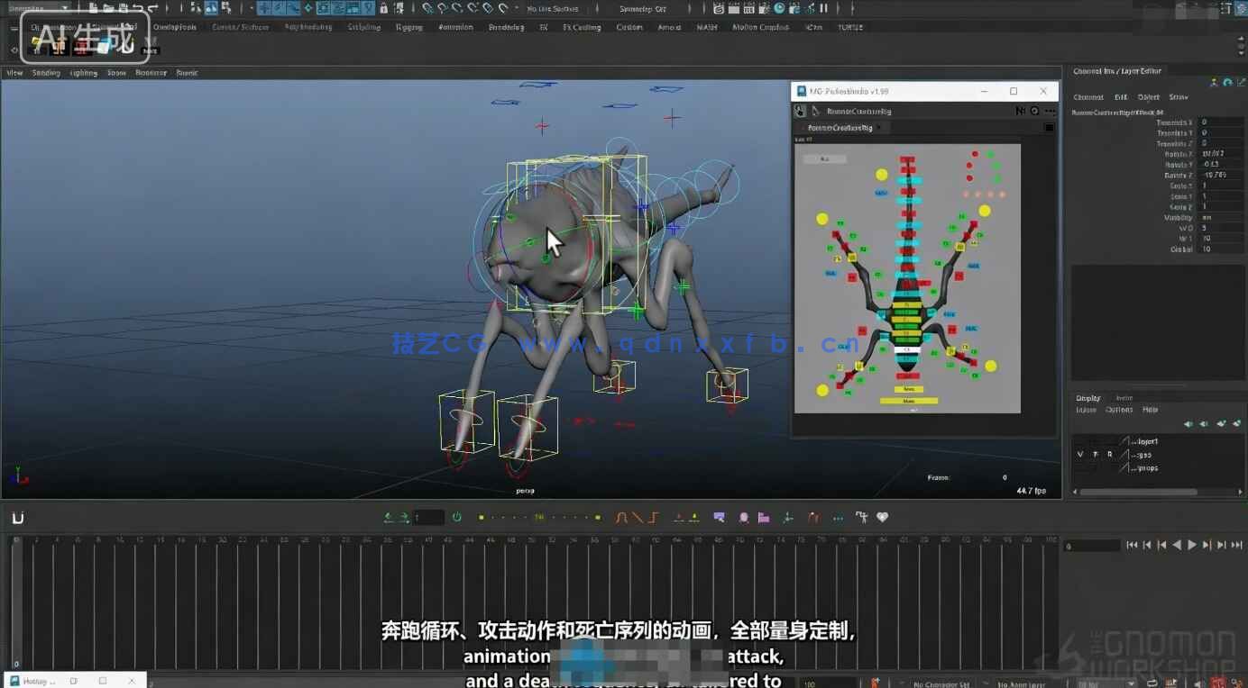Click the Main button in the picker window
This screenshot has width=1248, height=688.
click(x=909, y=401)
